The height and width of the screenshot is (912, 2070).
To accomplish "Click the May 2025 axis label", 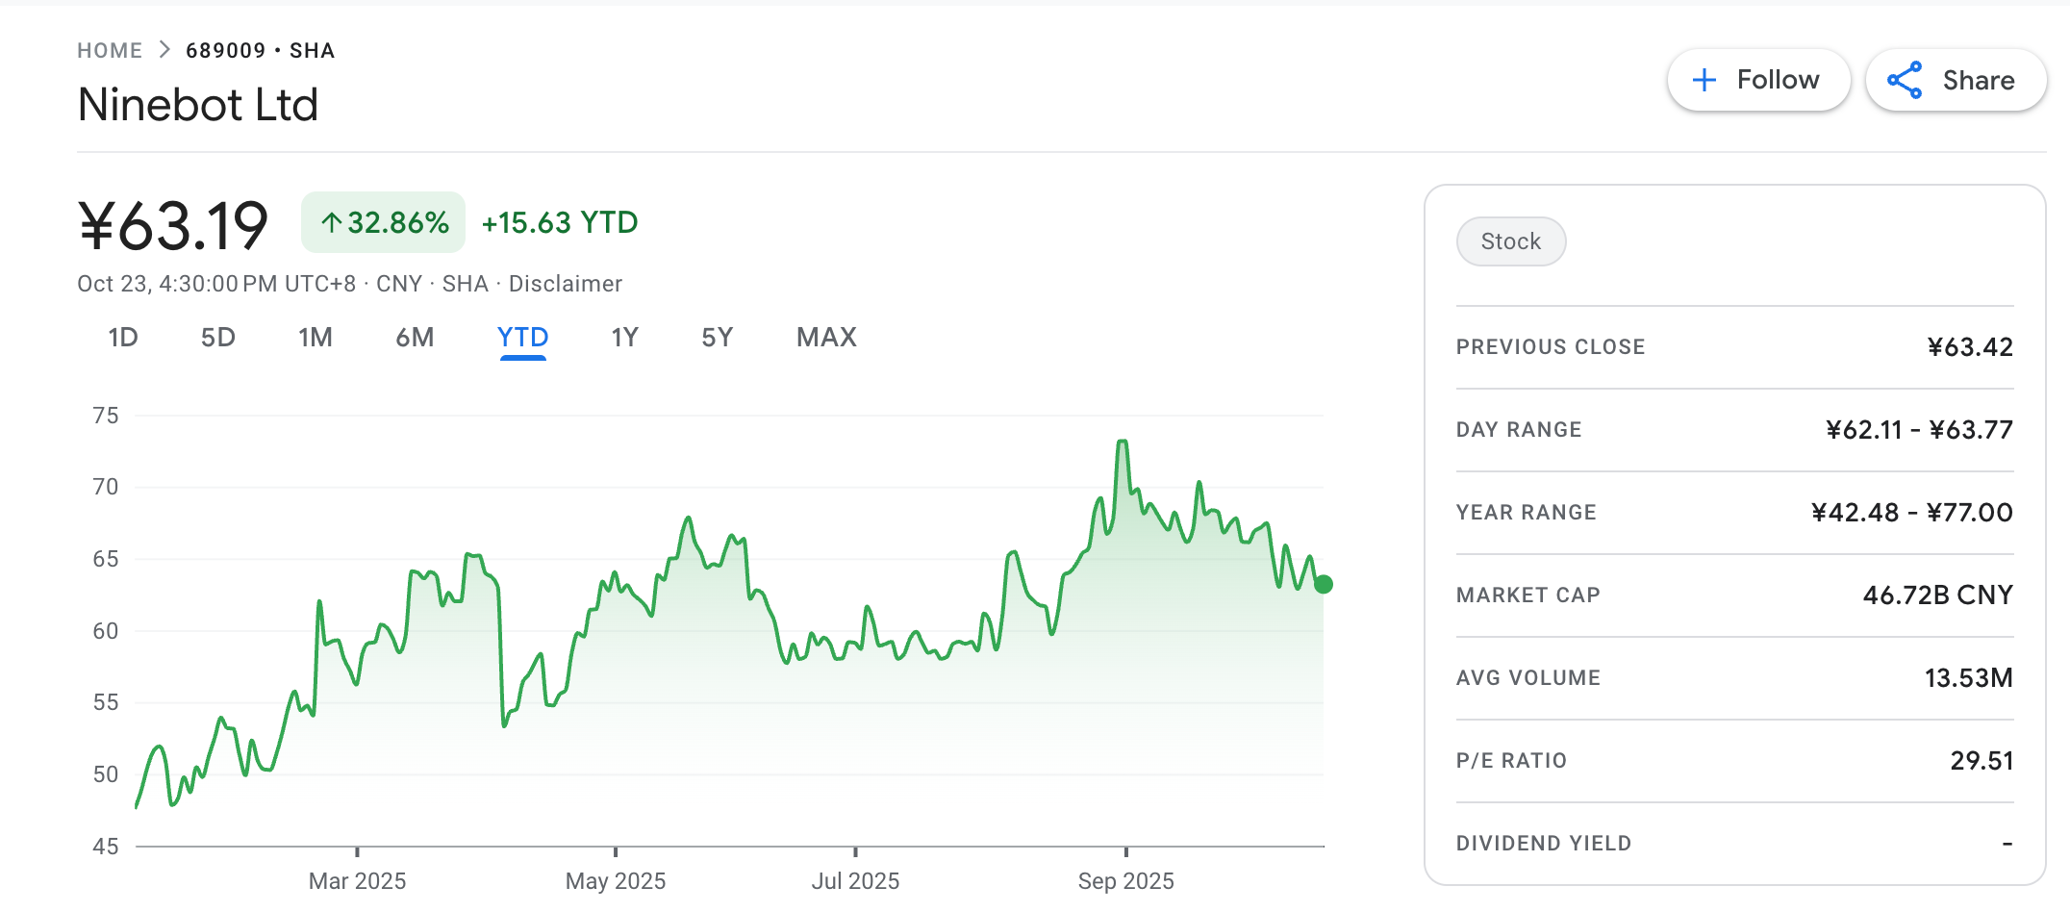I will point(616,881).
